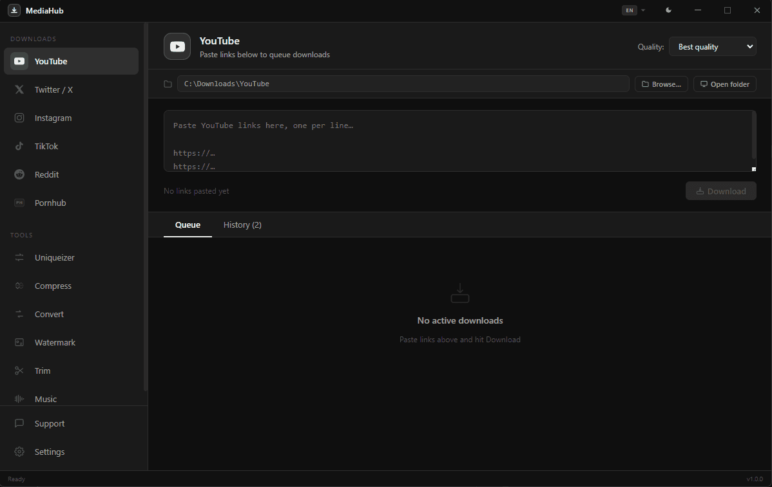This screenshot has width=772, height=487.
Task: Go to the Instagram section
Action: (x=72, y=118)
